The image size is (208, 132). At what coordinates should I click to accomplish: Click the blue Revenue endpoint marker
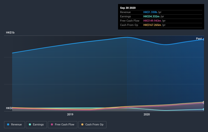pyautogui.click(x=203, y=39)
